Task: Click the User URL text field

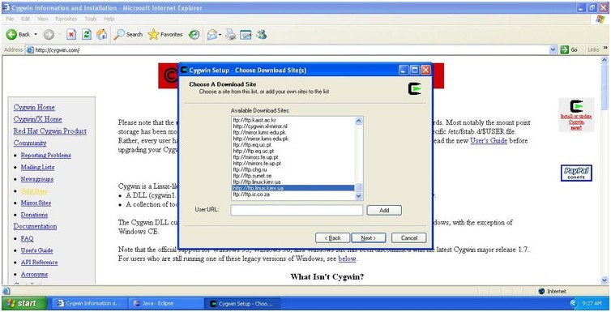Action: click(297, 211)
